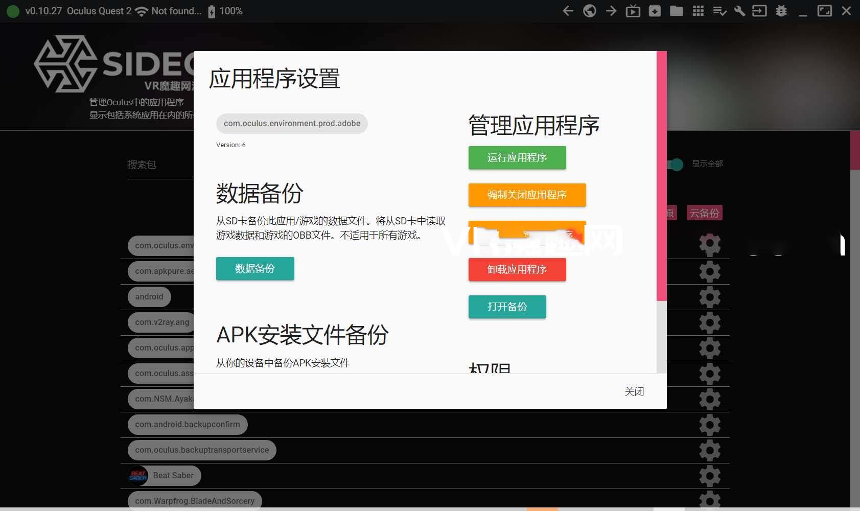Click the forward arrow in the toolbar
Image resolution: width=860 pixels, height=511 pixels.
click(611, 11)
